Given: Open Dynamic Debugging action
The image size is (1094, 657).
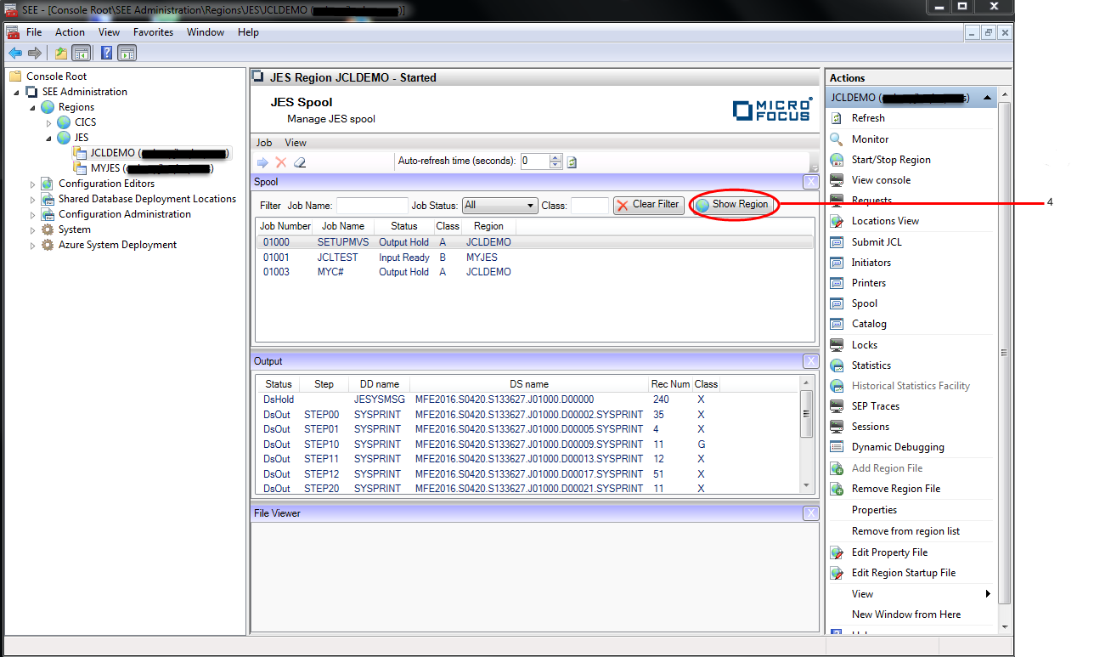Looking at the screenshot, I should pos(898,447).
